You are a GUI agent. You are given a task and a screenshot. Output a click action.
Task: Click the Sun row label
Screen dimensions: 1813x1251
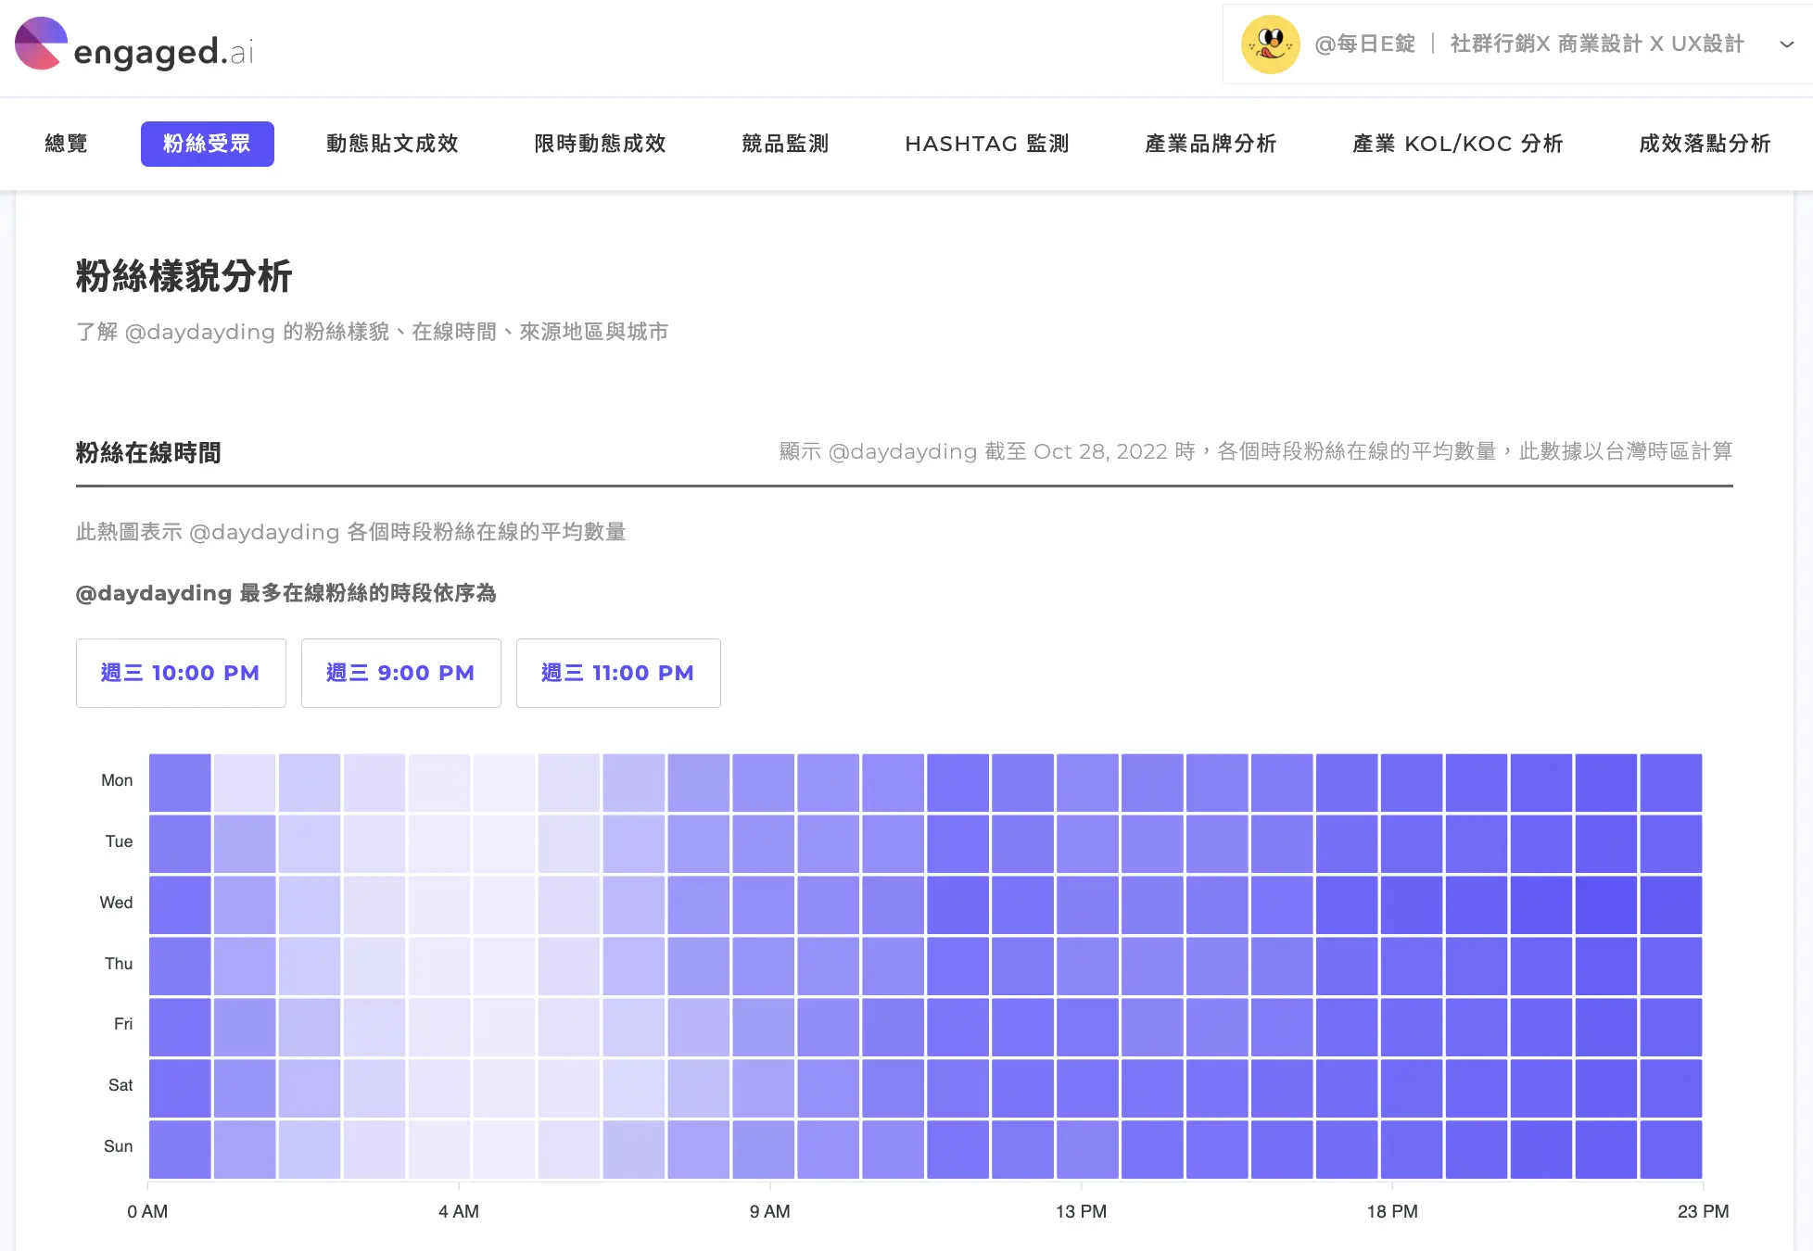pyautogui.click(x=119, y=1146)
